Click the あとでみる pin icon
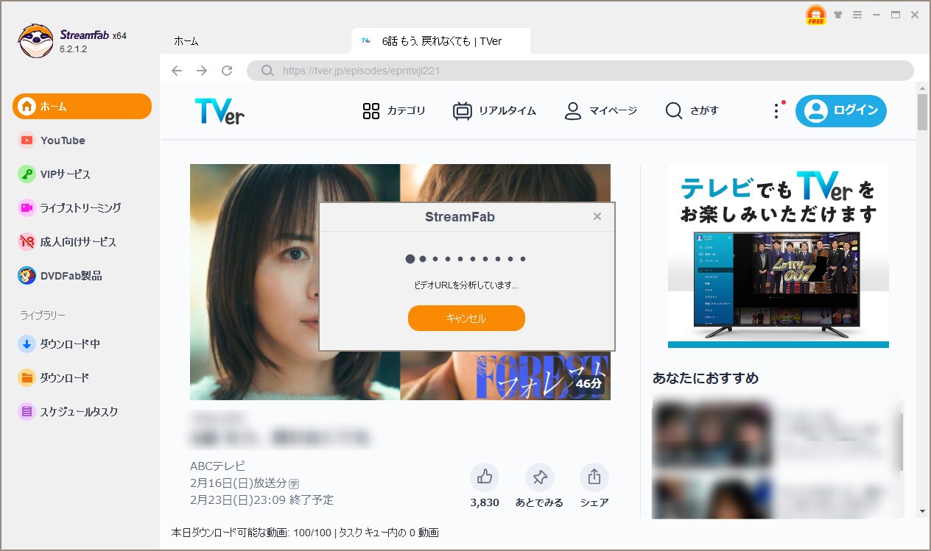The width and height of the screenshot is (931, 551). 540,477
